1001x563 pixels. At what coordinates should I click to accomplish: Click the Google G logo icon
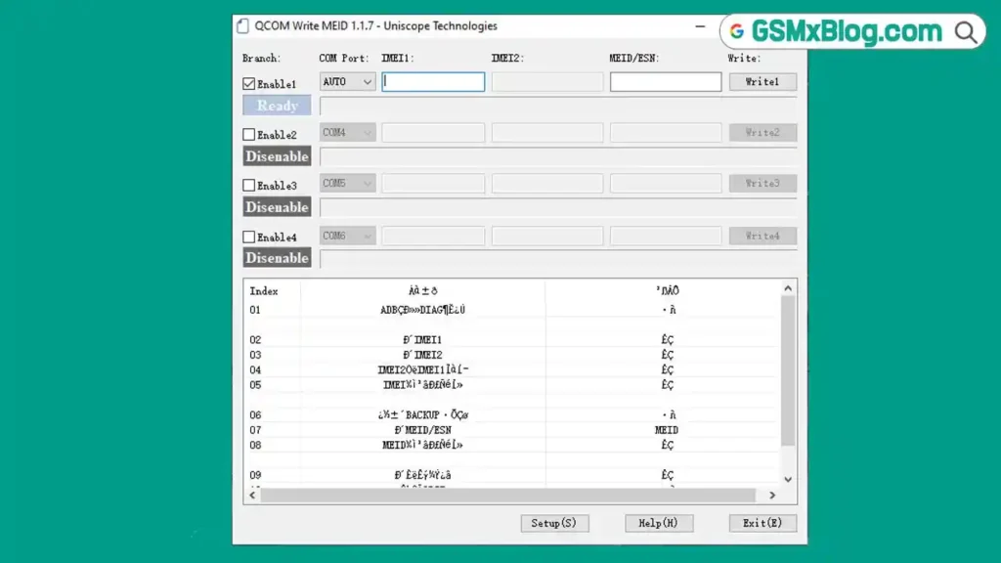point(737,31)
